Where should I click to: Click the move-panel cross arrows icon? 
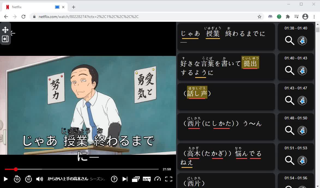pos(5,30)
